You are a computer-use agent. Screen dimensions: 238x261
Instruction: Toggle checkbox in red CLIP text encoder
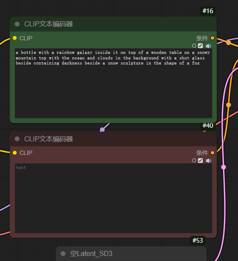(200, 160)
